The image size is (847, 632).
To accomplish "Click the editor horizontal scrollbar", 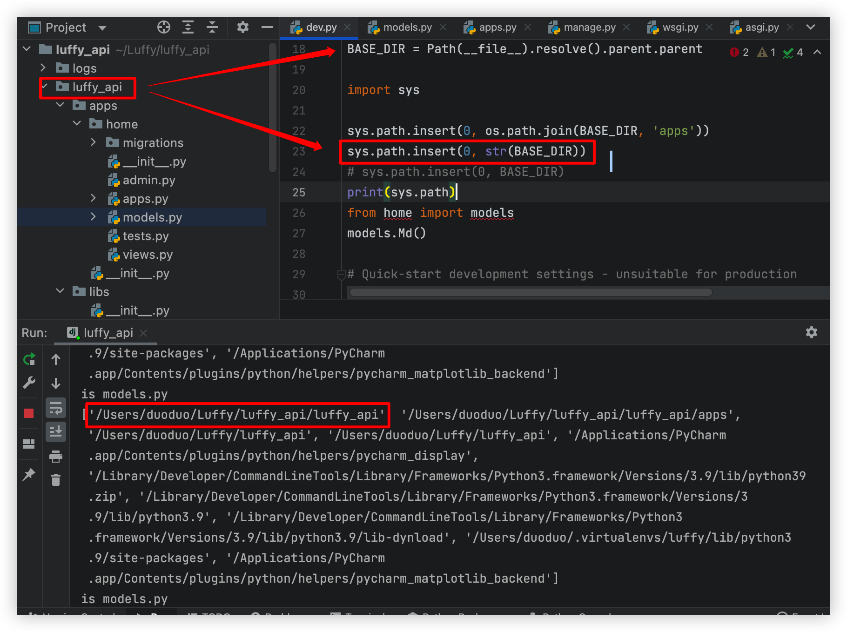I will pyautogui.click(x=531, y=292).
